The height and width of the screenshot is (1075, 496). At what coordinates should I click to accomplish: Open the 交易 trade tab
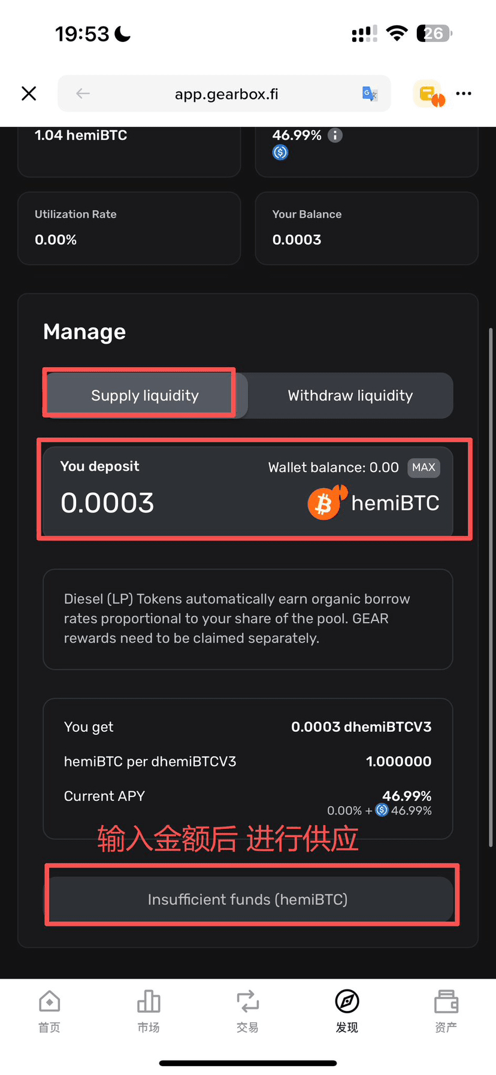tap(247, 1012)
